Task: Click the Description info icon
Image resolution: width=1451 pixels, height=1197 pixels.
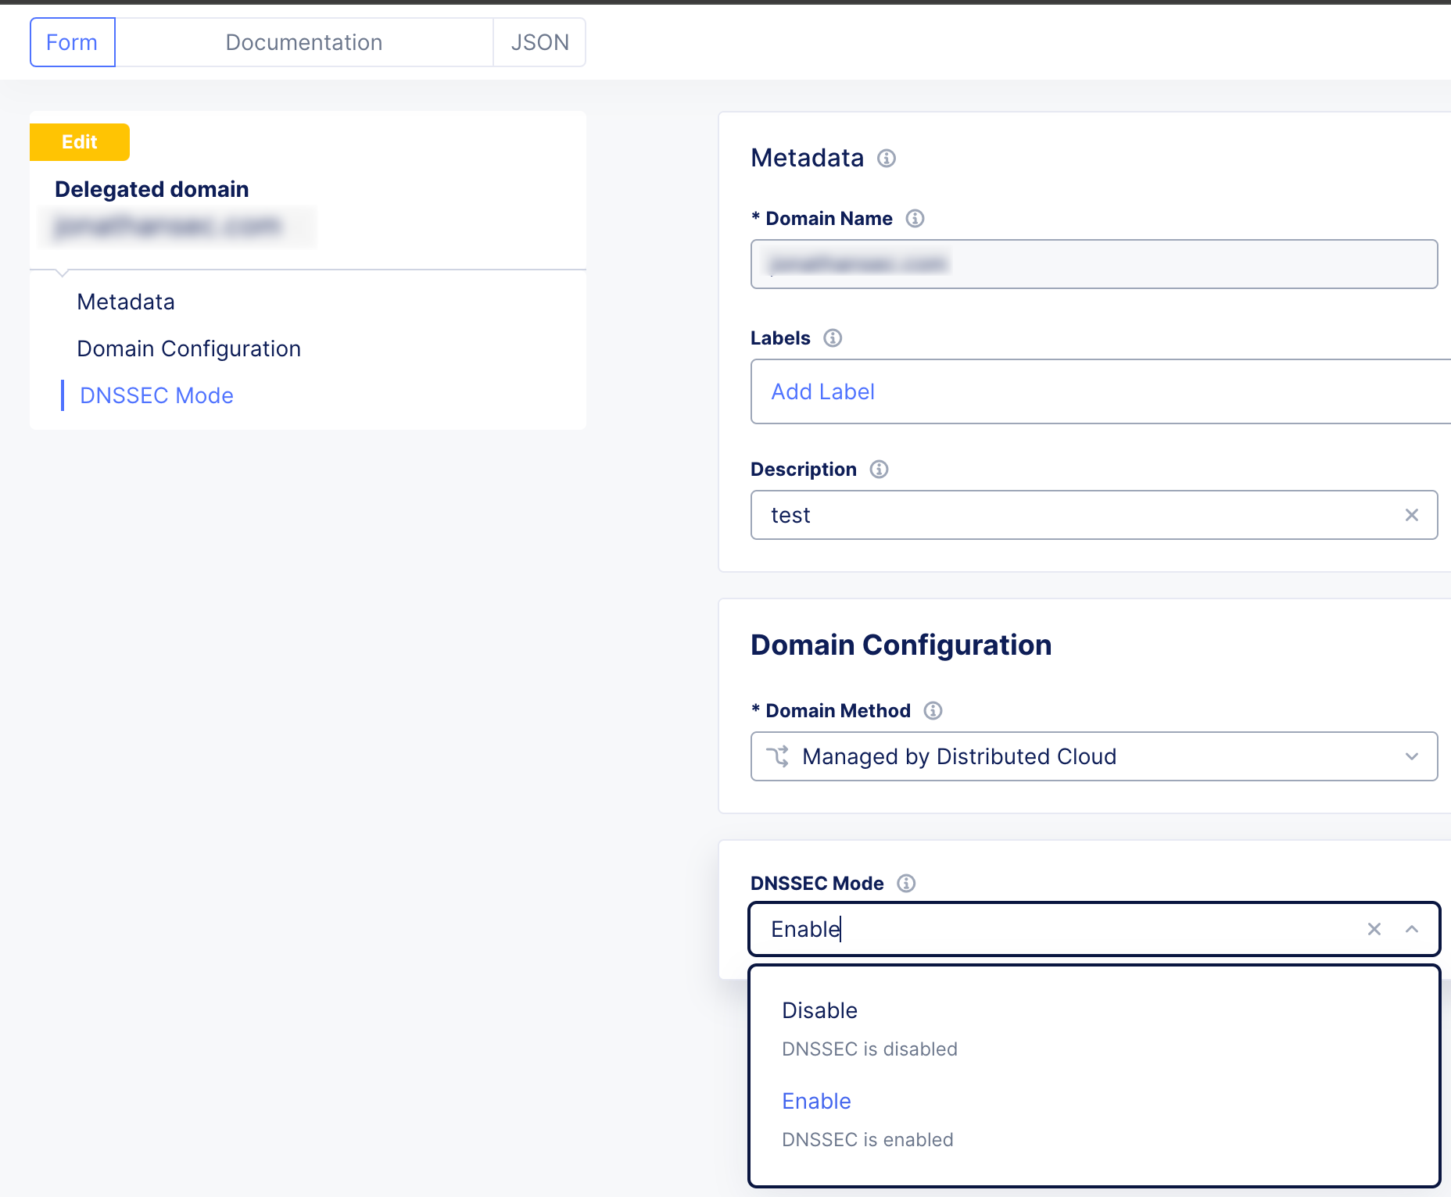Action: pos(878,469)
